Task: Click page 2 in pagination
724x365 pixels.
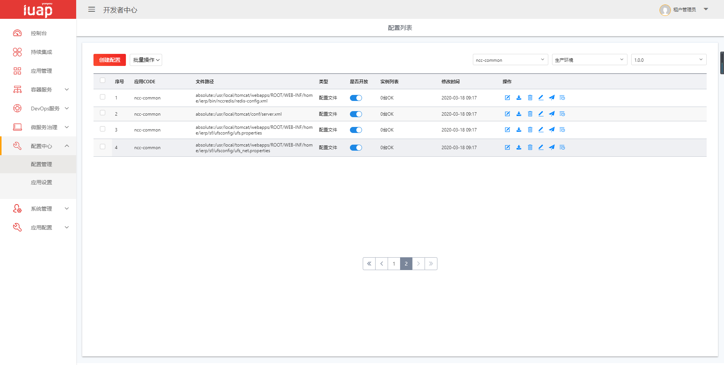Action: pos(406,264)
